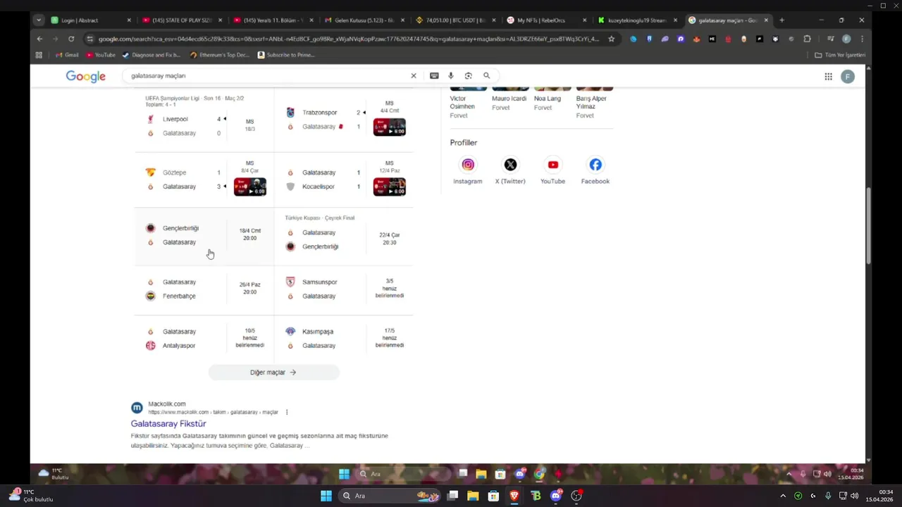Open the Türkiye Kupası Çeyrek Final match 22/4
Image resolution: width=902 pixels, height=507 pixels.
(x=344, y=235)
